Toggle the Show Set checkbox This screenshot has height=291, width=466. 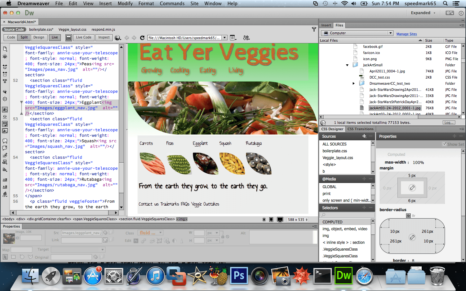click(444, 144)
